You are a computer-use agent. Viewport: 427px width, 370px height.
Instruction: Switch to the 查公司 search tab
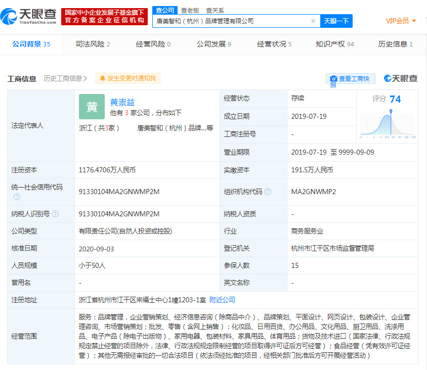pyautogui.click(x=165, y=10)
